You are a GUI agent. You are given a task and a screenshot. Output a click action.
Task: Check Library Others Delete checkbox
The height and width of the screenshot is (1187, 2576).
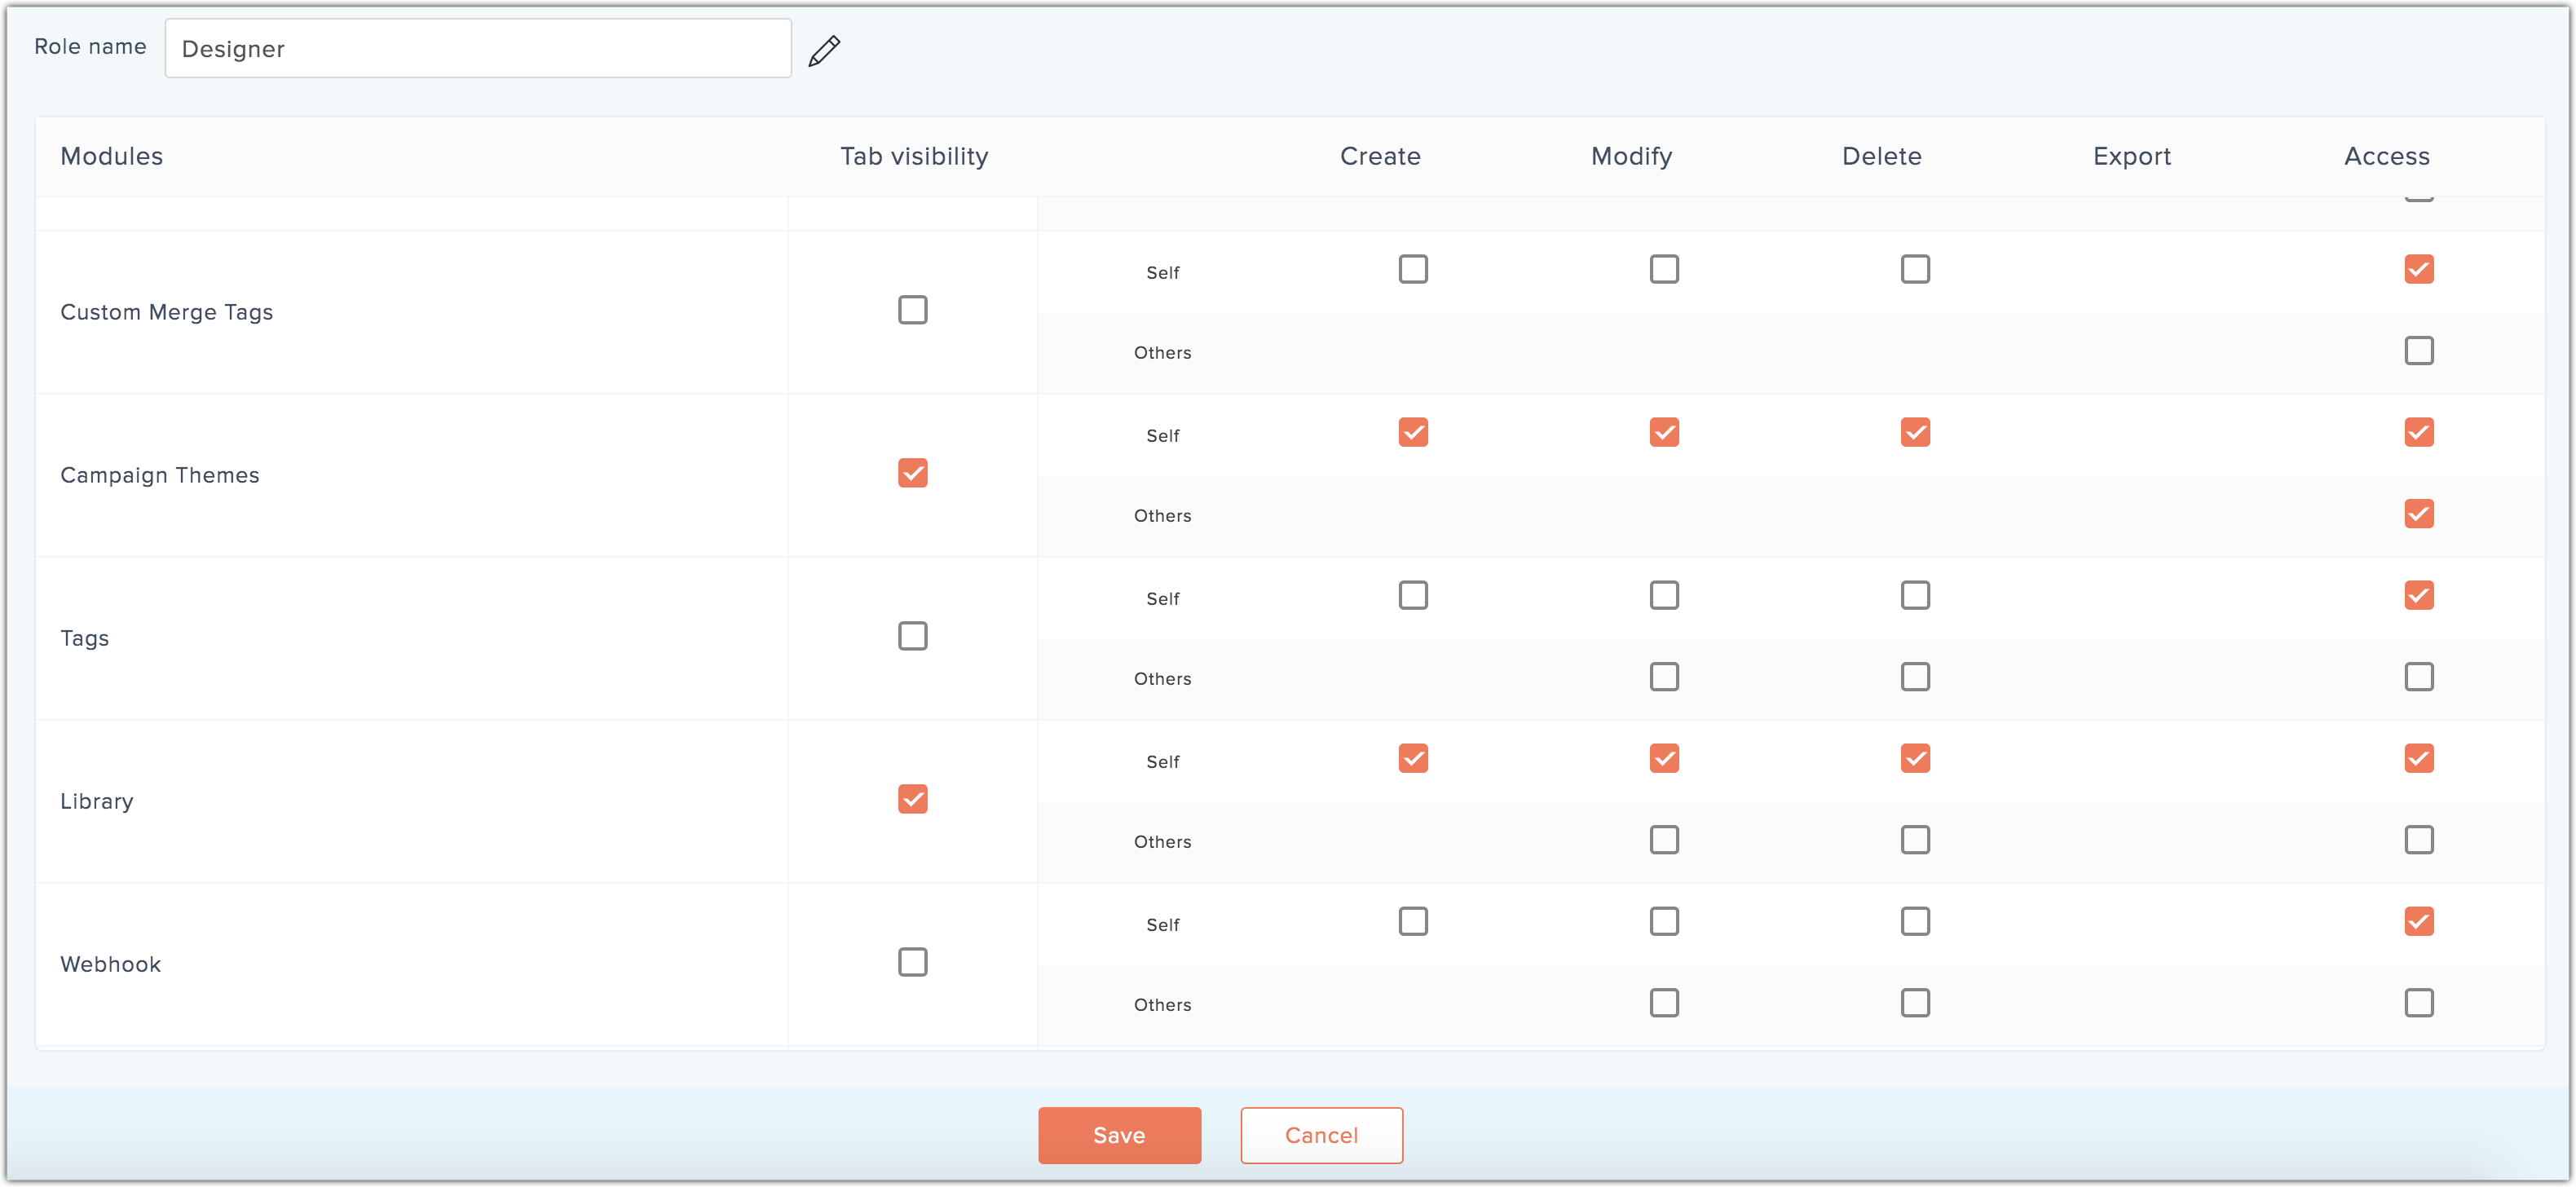click(x=1915, y=840)
